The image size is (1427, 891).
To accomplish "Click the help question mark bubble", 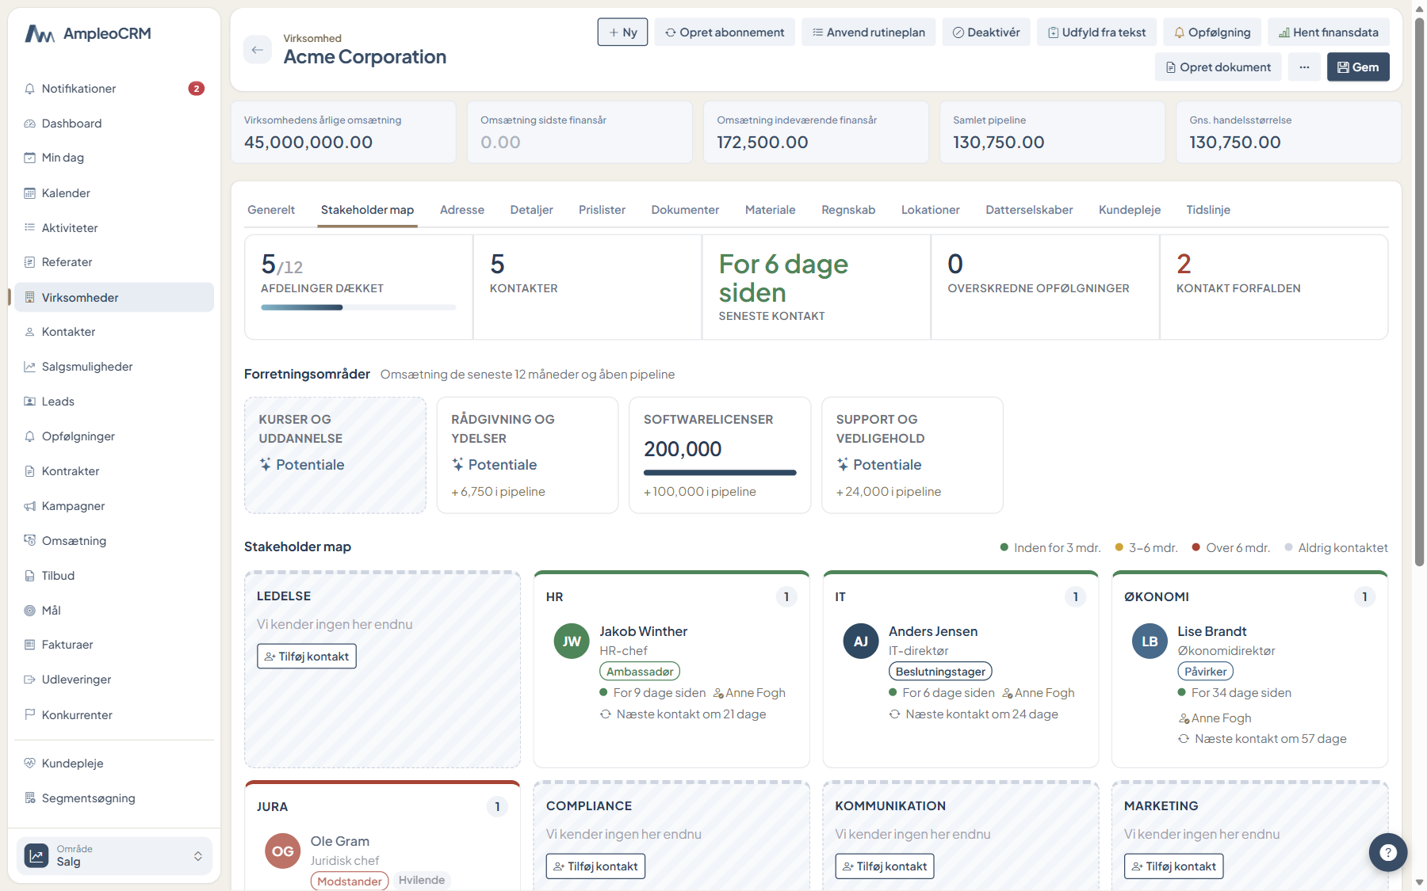I will pyautogui.click(x=1387, y=852).
